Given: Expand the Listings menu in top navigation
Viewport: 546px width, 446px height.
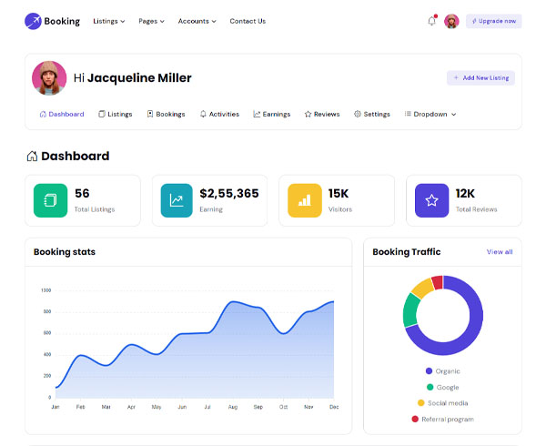Looking at the screenshot, I should 109,21.
